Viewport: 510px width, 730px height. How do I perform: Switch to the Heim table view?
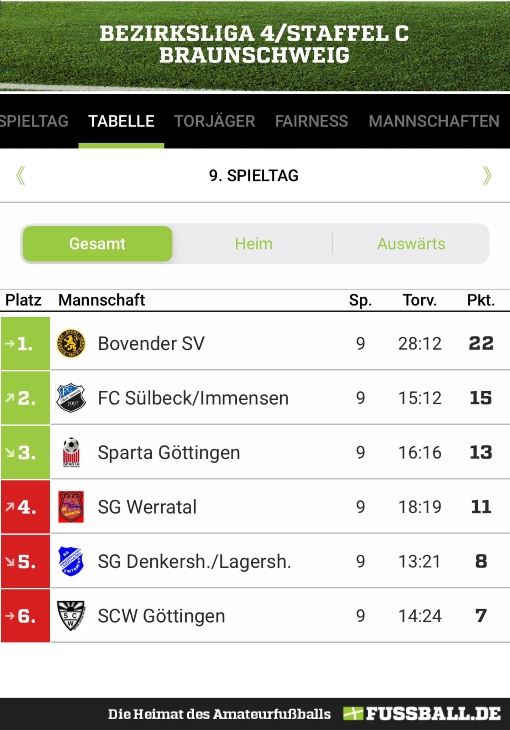(254, 244)
